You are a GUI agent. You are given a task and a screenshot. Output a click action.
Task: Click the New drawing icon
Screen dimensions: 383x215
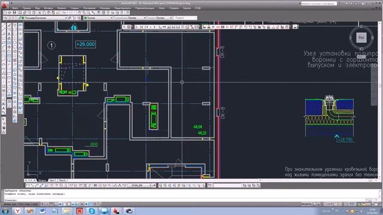(5, 13)
